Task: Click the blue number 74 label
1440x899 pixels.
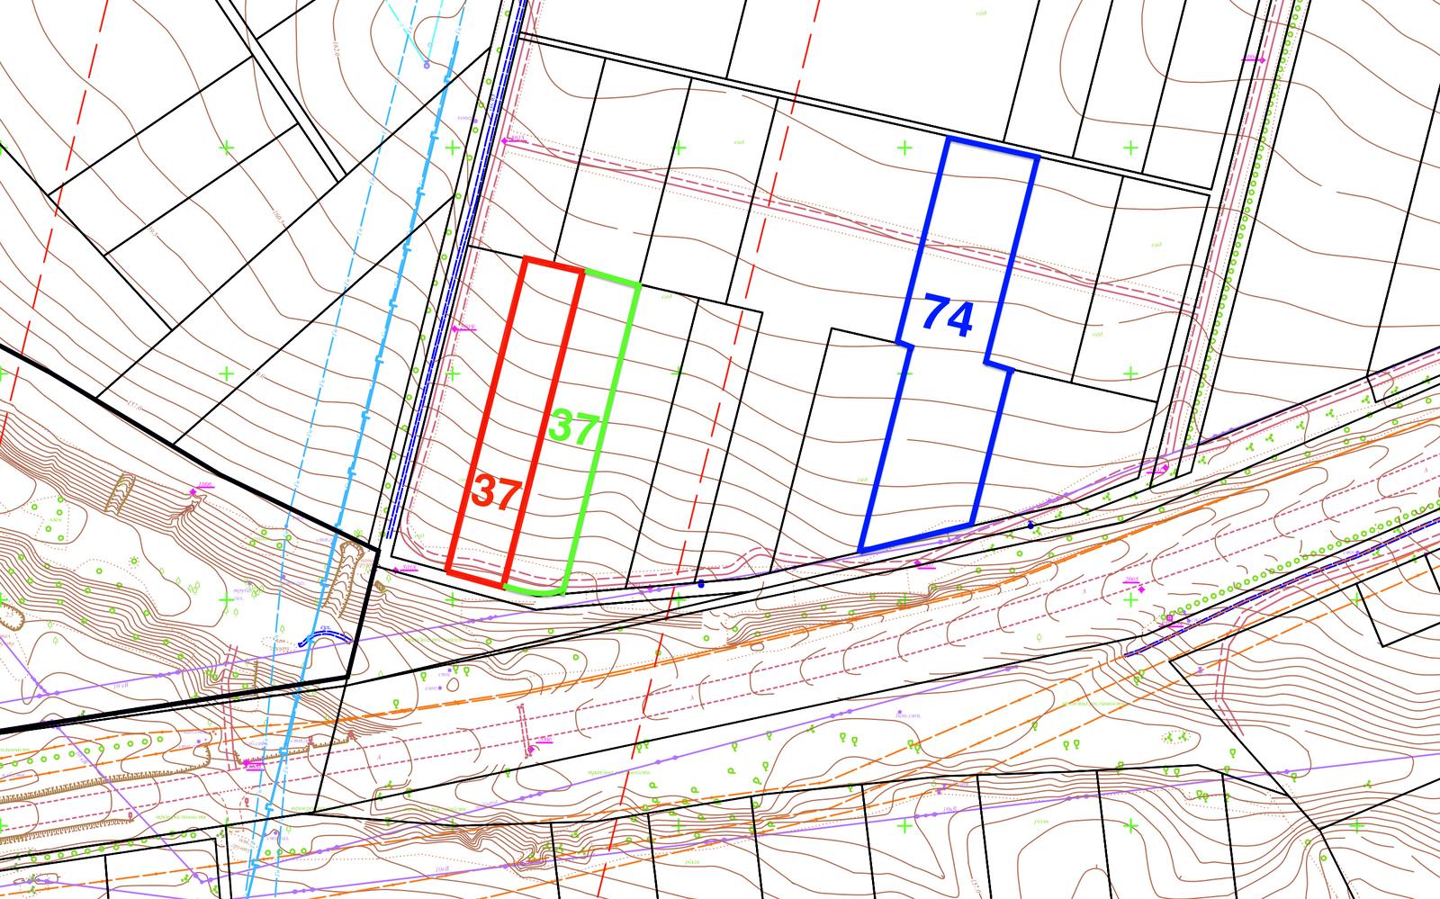Action: 949,317
